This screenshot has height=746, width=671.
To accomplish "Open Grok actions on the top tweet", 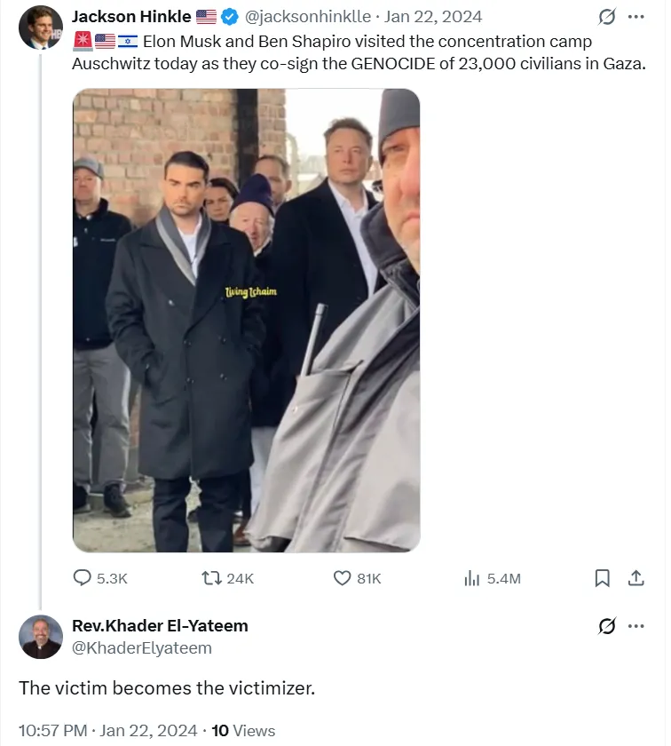I will pyautogui.click(x=605, y=16).
